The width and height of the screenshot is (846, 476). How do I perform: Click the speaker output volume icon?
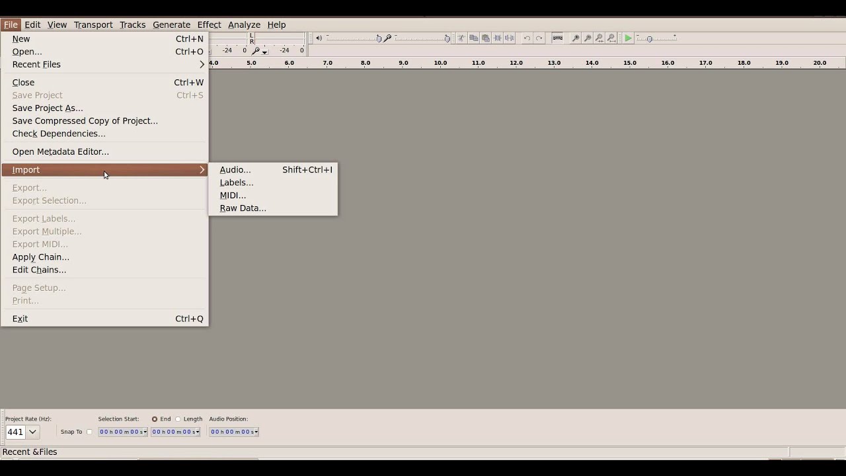319,38
